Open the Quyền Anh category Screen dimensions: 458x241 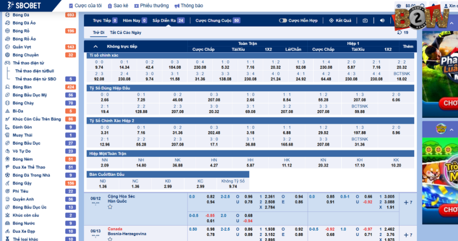tap(23, 199)
